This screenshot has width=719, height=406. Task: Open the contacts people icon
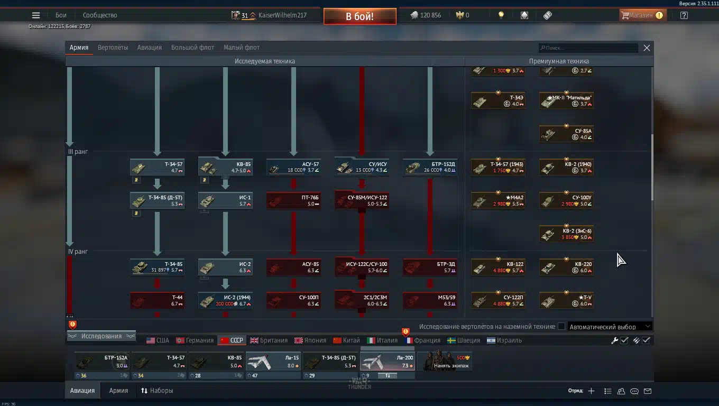[x=621, y=391]
